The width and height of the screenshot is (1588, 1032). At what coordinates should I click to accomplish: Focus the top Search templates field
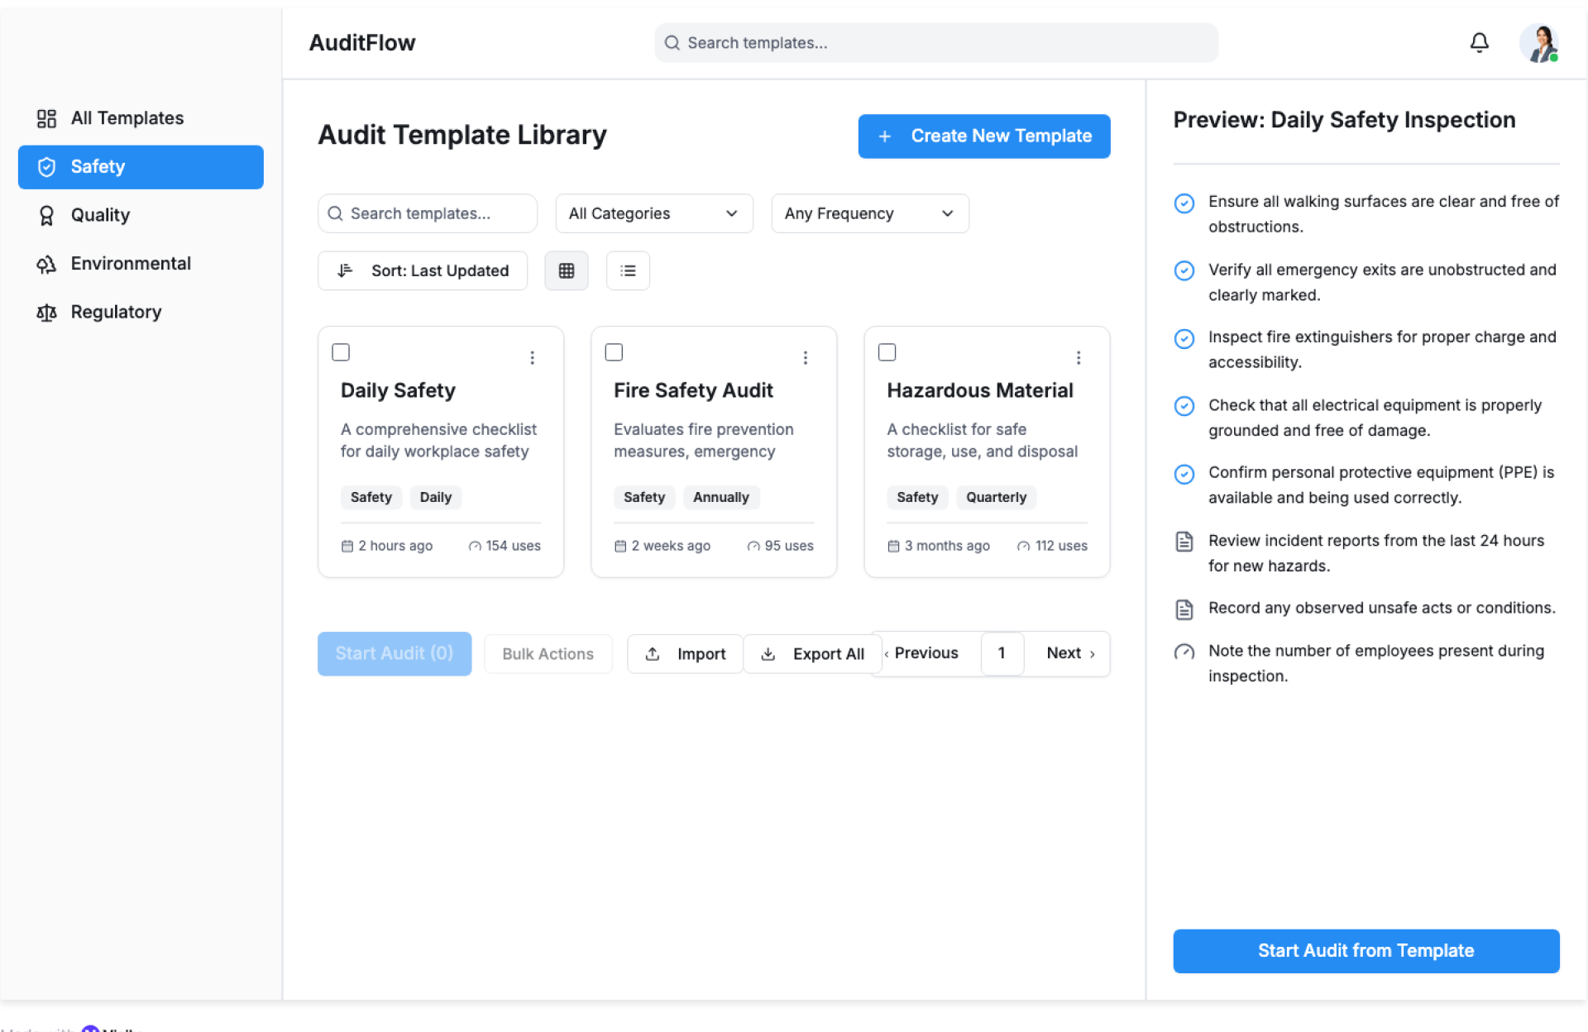point(935,43)
